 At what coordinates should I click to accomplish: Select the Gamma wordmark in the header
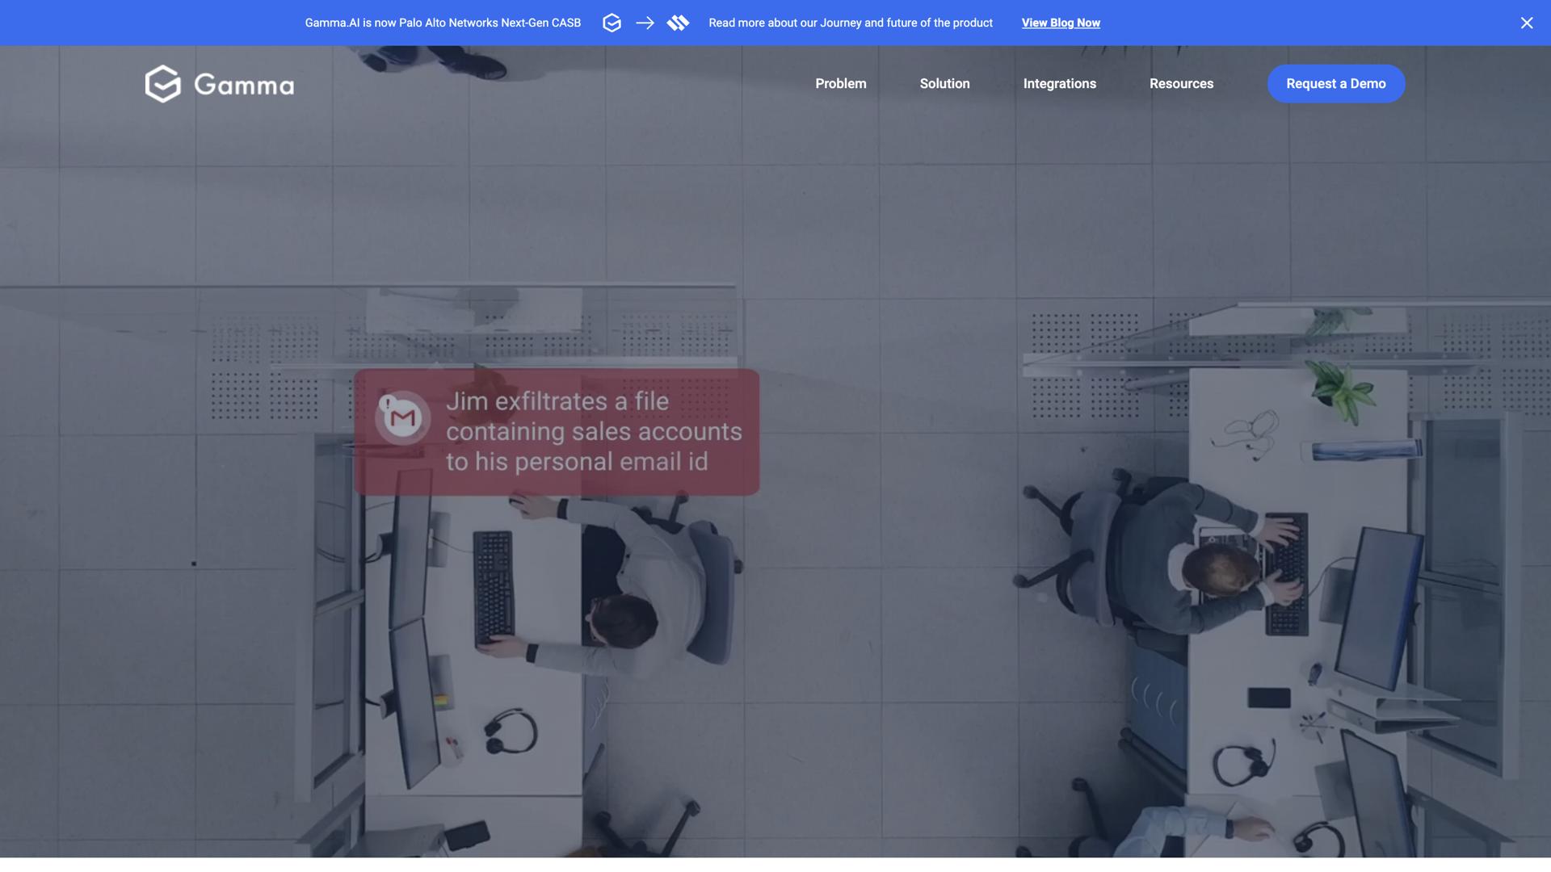coord(244,84)
